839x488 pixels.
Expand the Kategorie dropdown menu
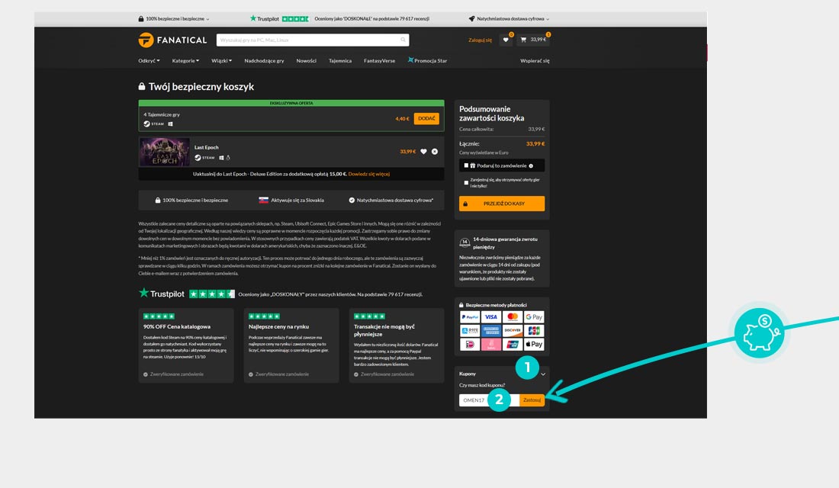pos(185,61)
